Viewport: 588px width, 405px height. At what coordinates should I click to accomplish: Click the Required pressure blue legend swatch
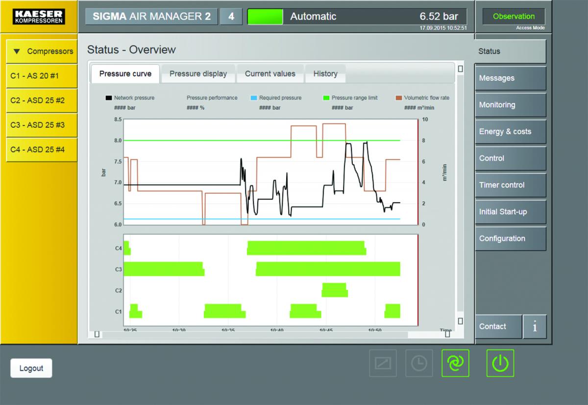tap(253, 98)
